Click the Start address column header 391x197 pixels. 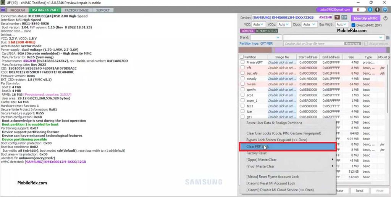[x=308, y=57]
